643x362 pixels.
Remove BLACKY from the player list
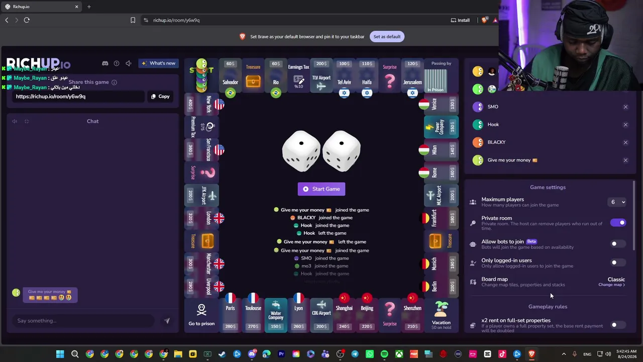(625, 142)
